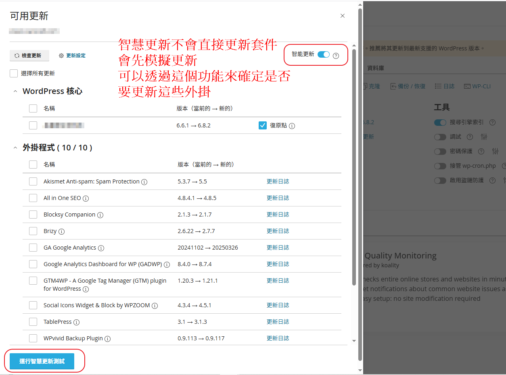Click the help icon beside 智能更新 toggle

336,55
